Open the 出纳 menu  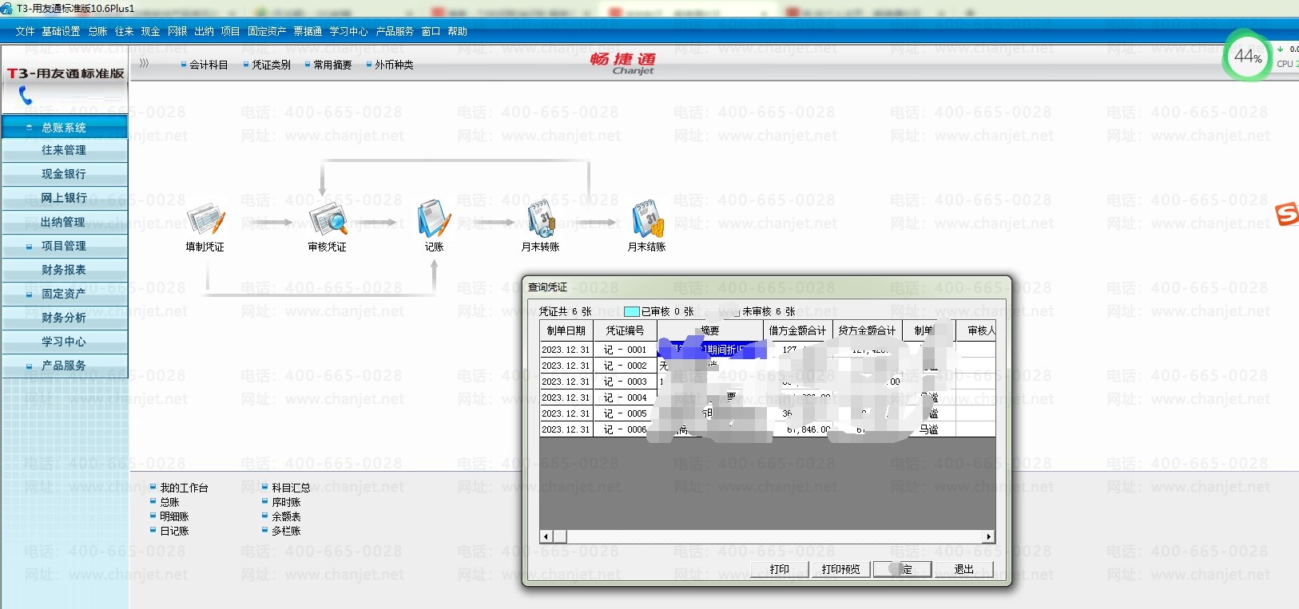pyautogui.click(x=204, y=31)
